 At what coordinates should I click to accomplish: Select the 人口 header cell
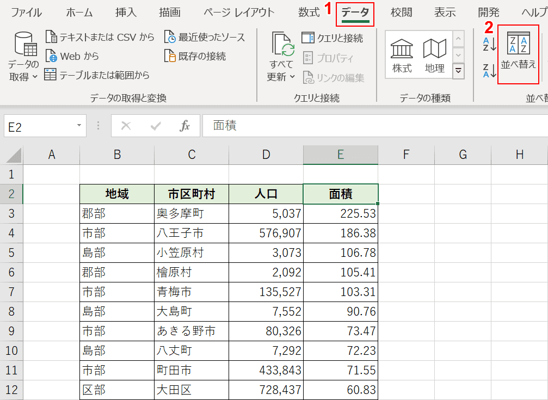[266, 194]
